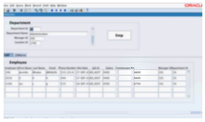205x122 pixels.
Task: Click the field showing 6750
Action: [146, 84]
